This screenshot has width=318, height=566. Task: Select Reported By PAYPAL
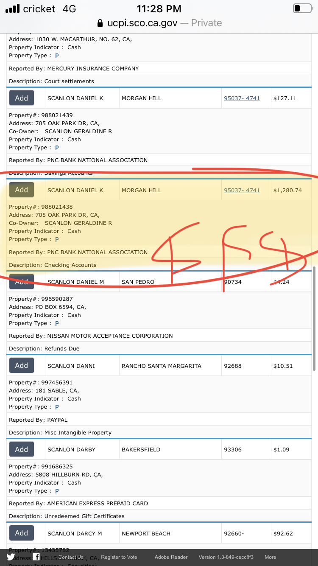(x=38, y=420)
